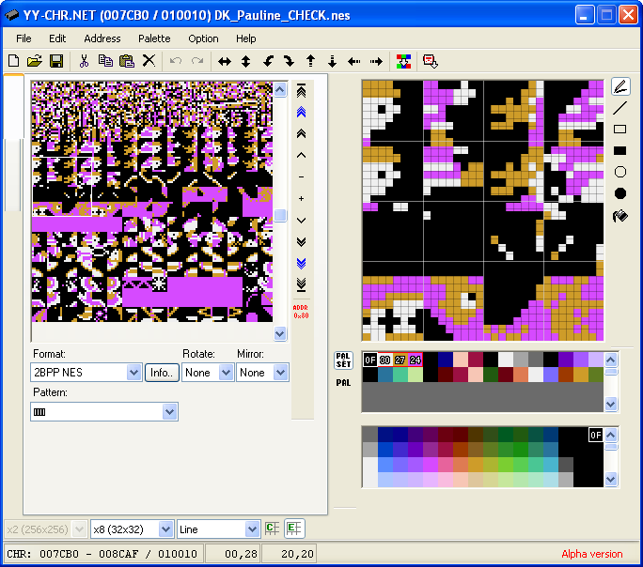Select the hollow Rectangle tool
Viewport: 643px width, 567px height.
(620, 130)
